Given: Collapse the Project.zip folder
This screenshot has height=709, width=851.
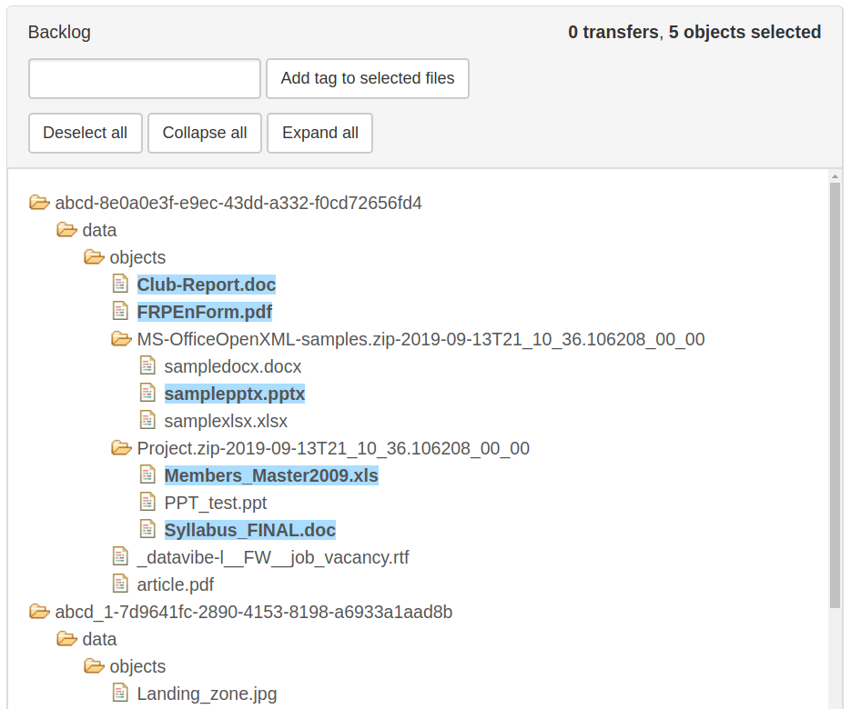Looking at the screenshot, I should click(x=121, y=448).
